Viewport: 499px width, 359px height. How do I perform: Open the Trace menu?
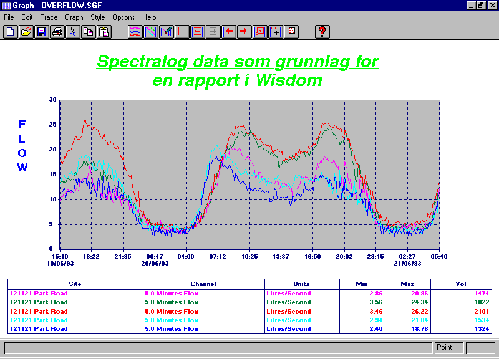49,17
